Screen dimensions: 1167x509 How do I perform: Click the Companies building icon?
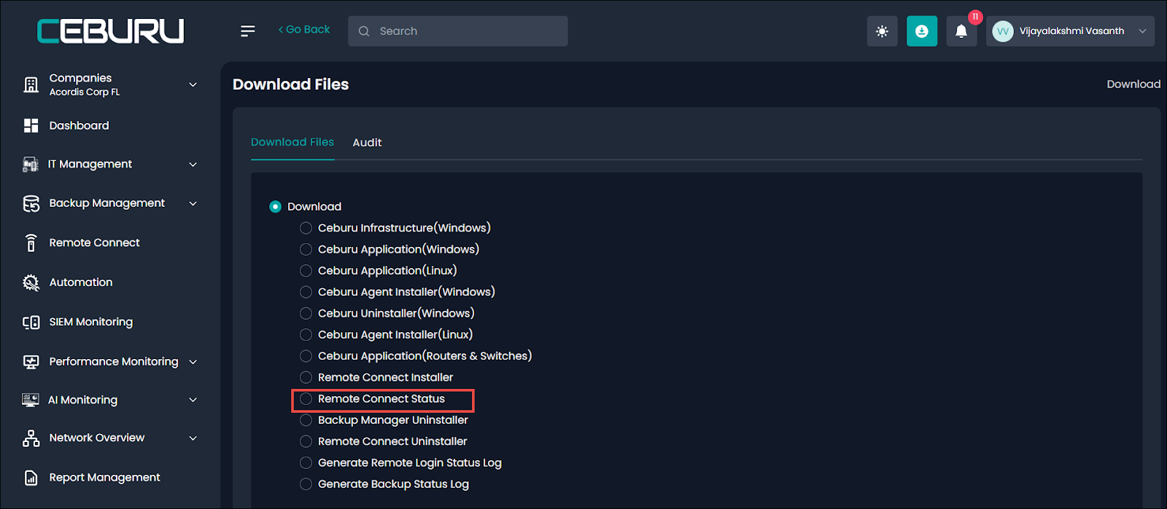click(x=31, y=84)
